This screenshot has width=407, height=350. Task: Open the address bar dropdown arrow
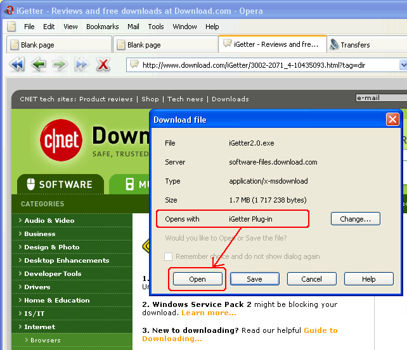tap(403, 65)
